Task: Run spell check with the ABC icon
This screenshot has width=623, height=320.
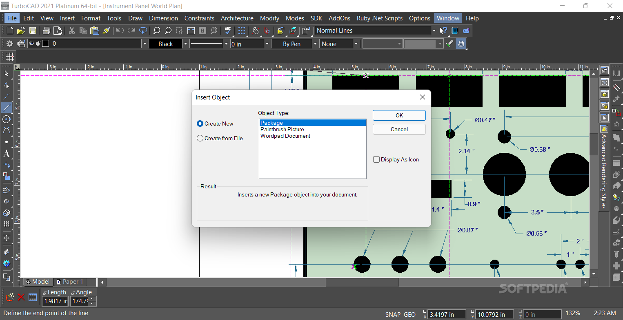Action: 228,31
